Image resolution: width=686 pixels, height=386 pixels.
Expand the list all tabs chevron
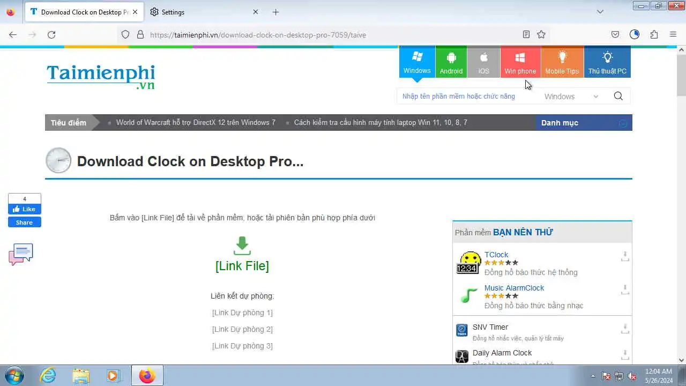point(600,12)
